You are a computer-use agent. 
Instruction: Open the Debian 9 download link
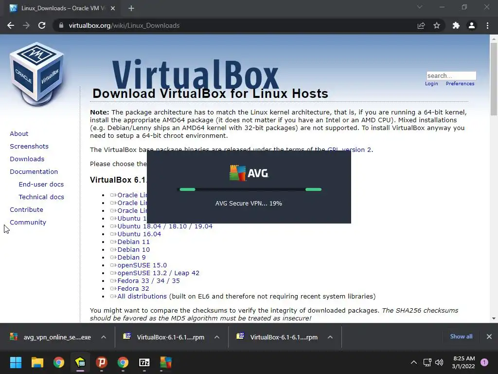pyautogui.click(x=131, y=257)
